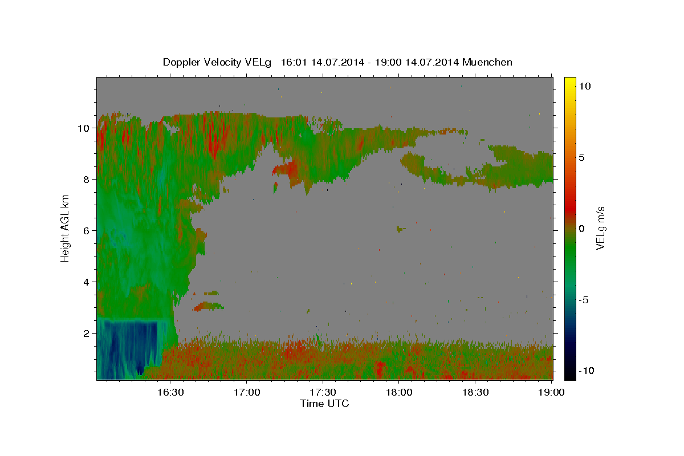Click the height axis label '6'
Screen dimensions: 684x456
coord(87,231)
